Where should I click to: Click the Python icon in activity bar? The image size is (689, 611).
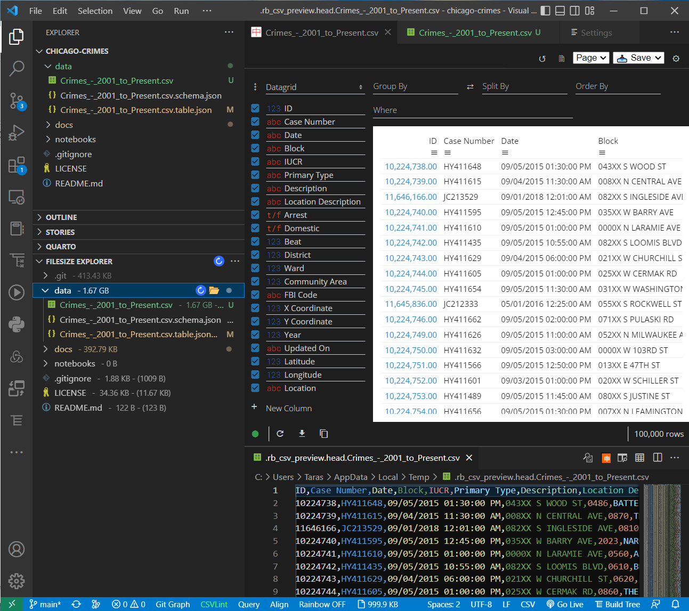click(17, 324)
